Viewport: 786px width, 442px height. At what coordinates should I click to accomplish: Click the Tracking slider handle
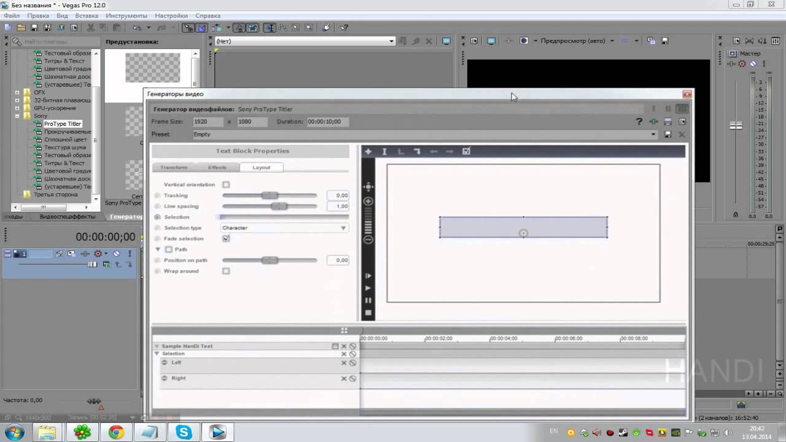click(270, 195)
